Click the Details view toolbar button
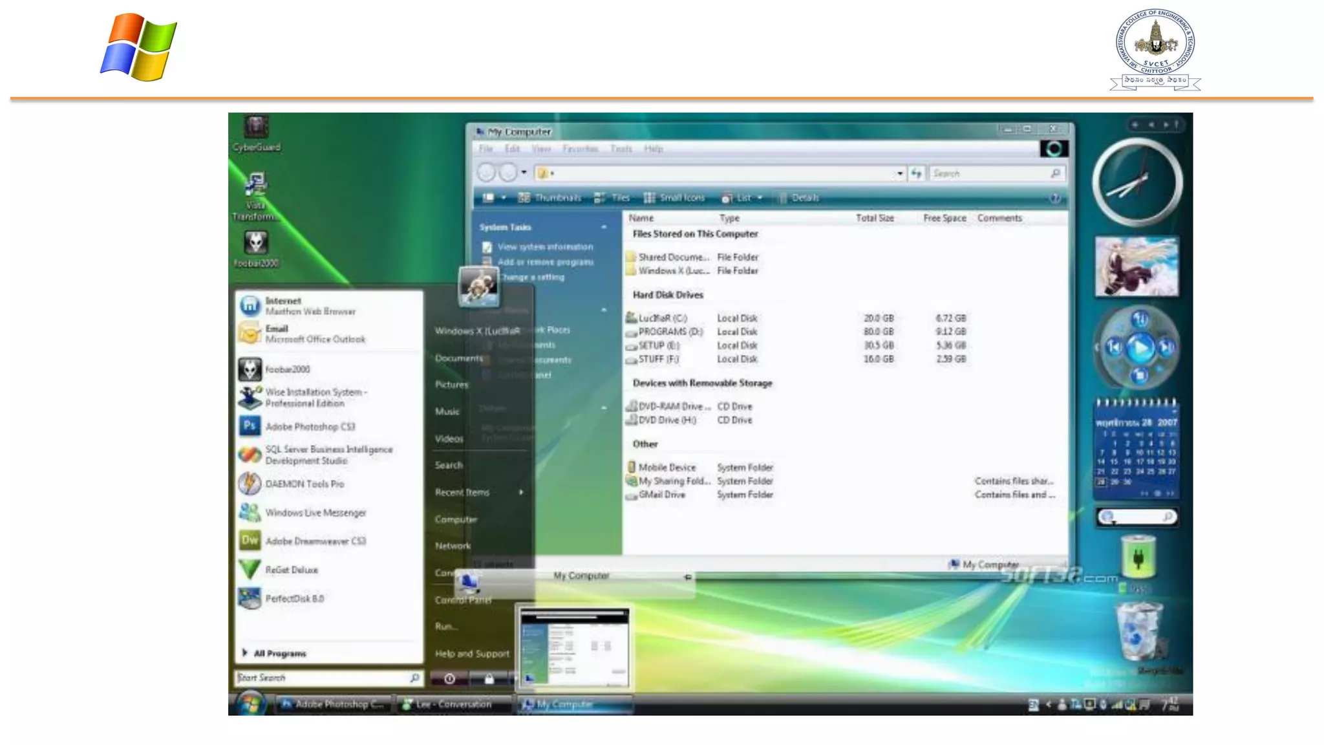Image resolution: width=1324 pixels, height=745 pixels. pos(799,198)
